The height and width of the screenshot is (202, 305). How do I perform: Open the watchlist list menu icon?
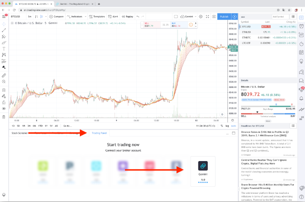click(293, 17)
